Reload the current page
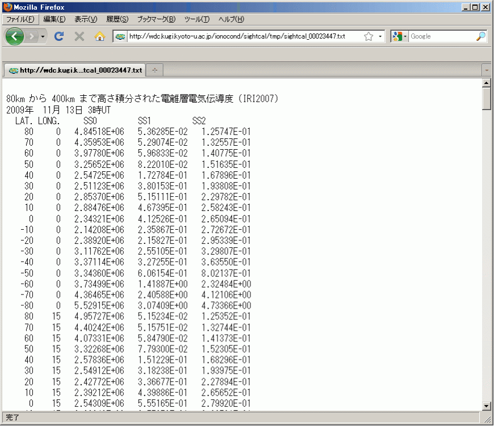This screenshot has width=494, height=426. 59,36
